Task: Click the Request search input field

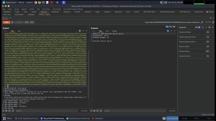Action: point(47,111)
